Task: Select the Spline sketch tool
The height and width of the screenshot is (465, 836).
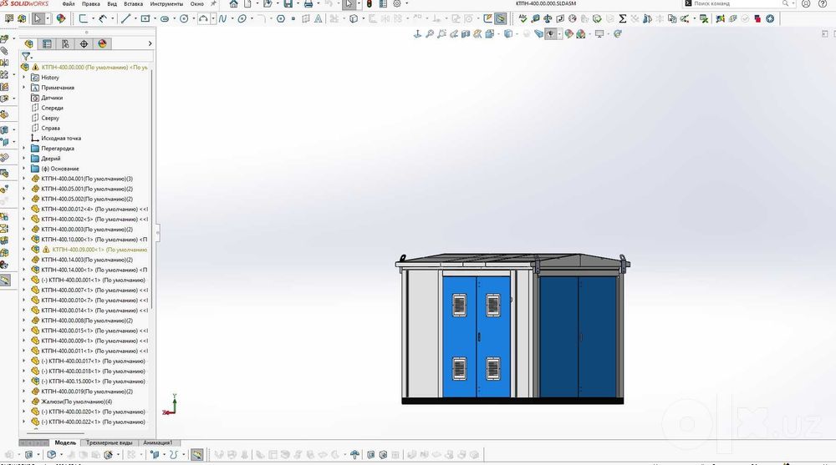Action: click(222, 18)
